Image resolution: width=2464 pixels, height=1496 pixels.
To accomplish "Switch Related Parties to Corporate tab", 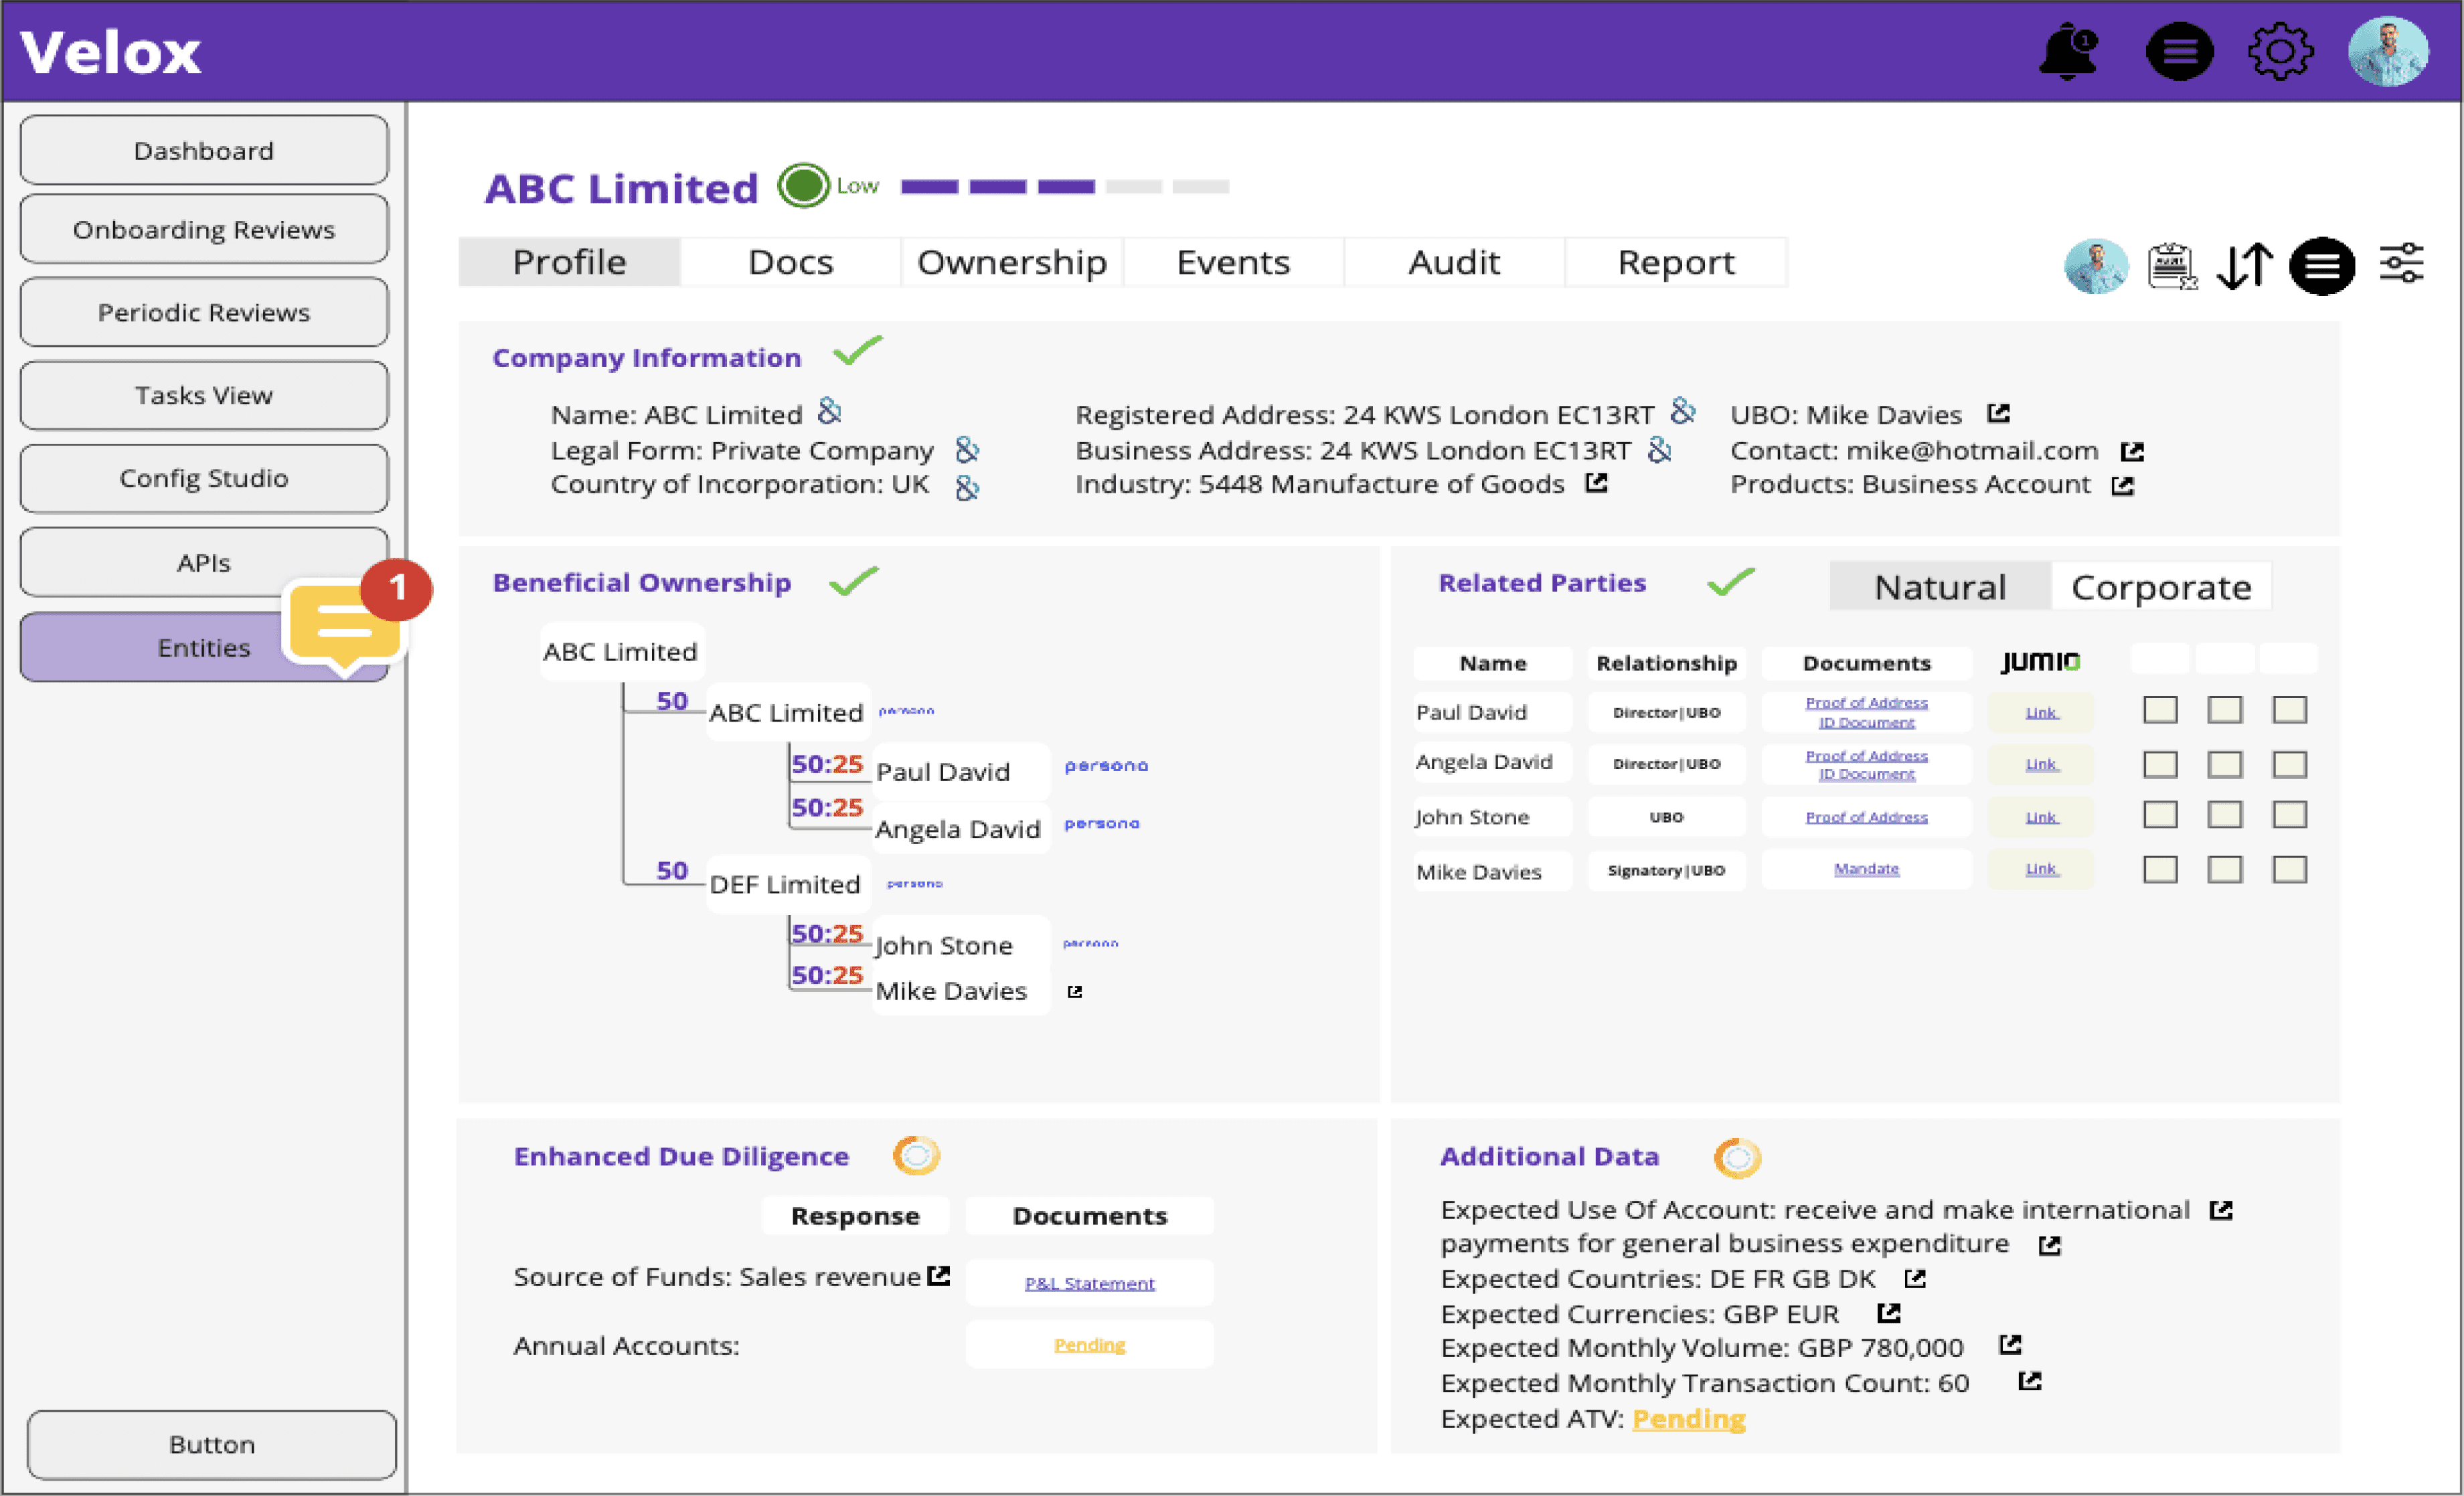I will (x=2160, y=587).
